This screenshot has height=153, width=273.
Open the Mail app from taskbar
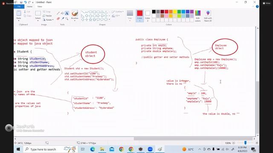[112, 149]
